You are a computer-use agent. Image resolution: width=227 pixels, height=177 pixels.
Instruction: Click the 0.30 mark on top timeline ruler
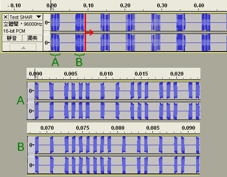coord(162,6)
